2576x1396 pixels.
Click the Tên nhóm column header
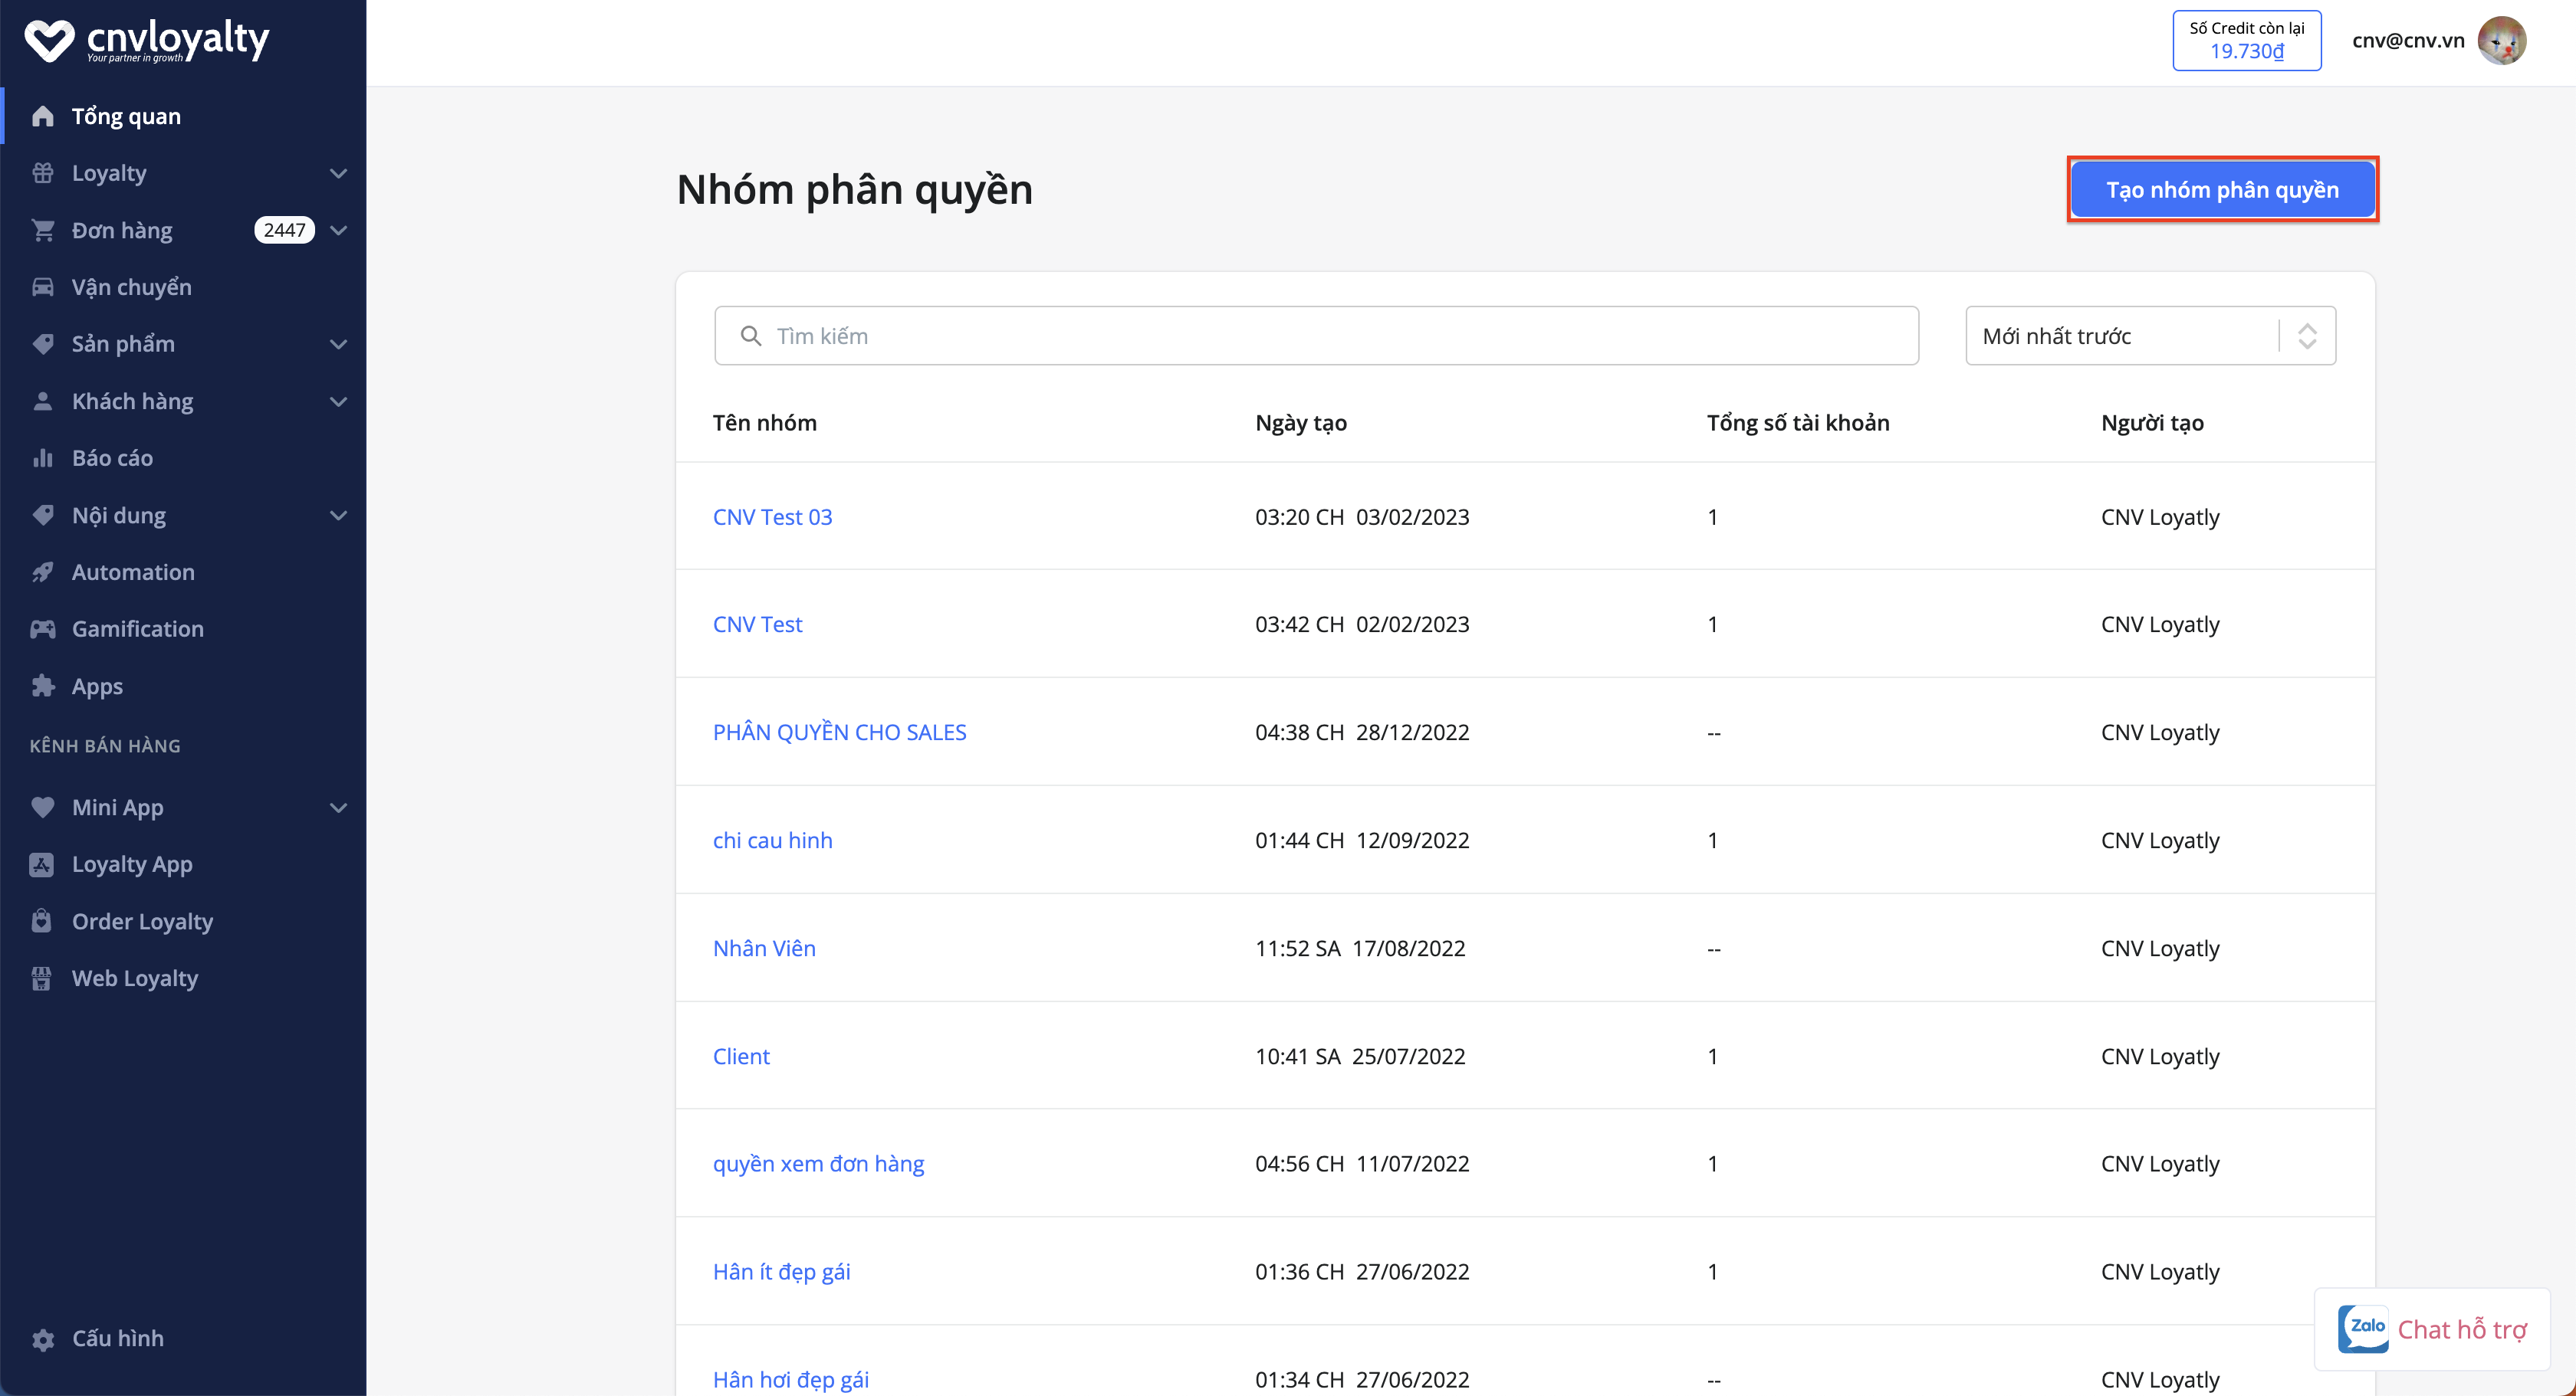(764, 423)
